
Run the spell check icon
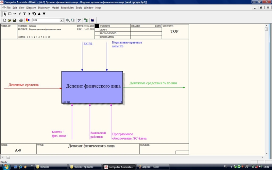[79, 20]
